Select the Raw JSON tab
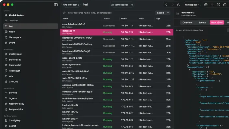The width and height of the screenshot is (229, 129). 217,23
